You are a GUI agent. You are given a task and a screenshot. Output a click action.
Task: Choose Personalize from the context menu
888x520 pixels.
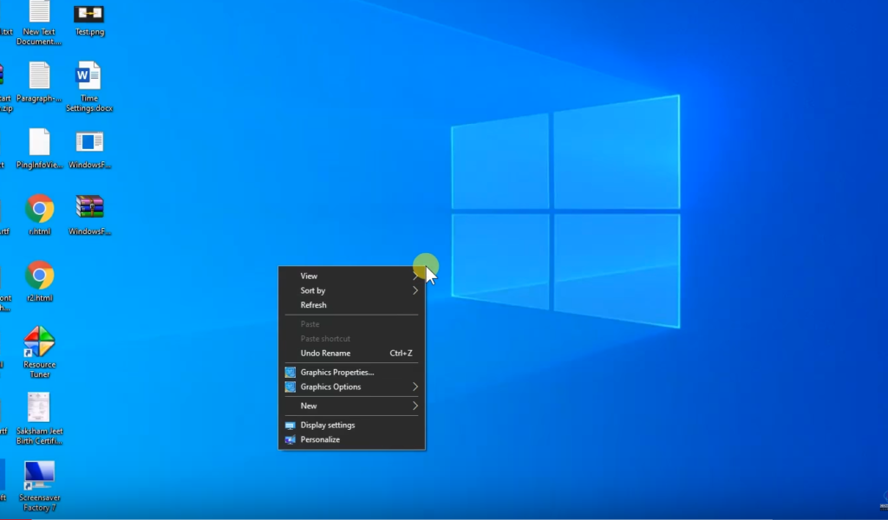pyautogui.click(x=352, y=439)
